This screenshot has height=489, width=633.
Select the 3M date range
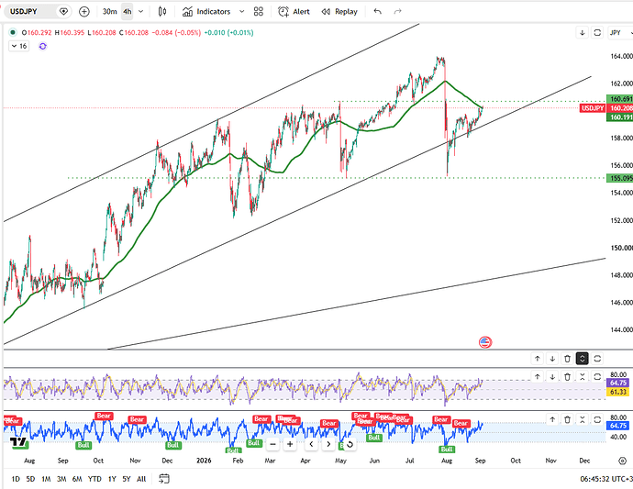tap(61, 479)
